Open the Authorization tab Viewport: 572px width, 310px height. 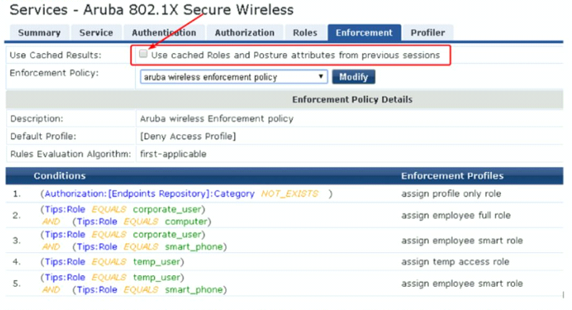point(244,33)
